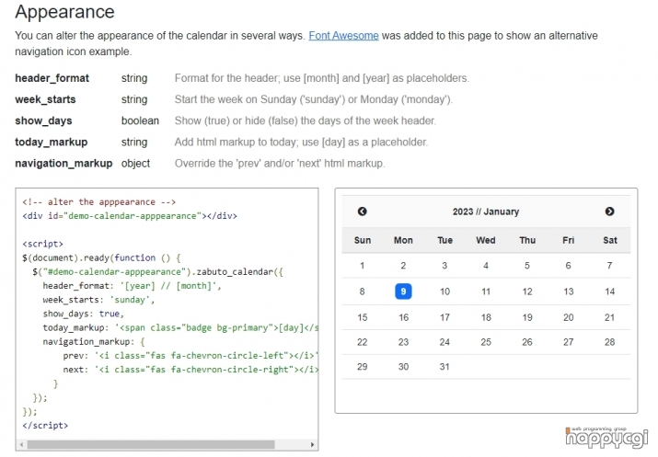Go to previous month with left chevron
Viewport: 658px width, 457px height.
pyautogui.click(x=363, y=211)
